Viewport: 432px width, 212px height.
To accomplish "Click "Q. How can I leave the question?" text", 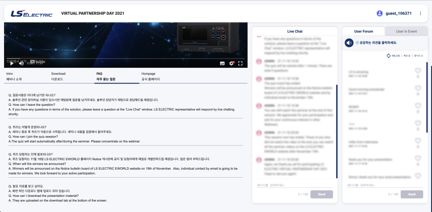I will pyautogui.click(x=32, y=104).
